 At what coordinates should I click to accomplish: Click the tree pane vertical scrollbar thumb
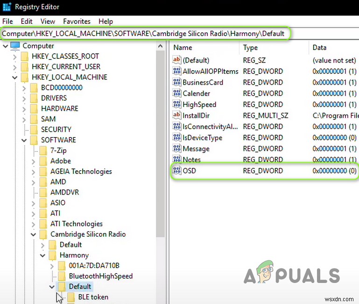161,144
